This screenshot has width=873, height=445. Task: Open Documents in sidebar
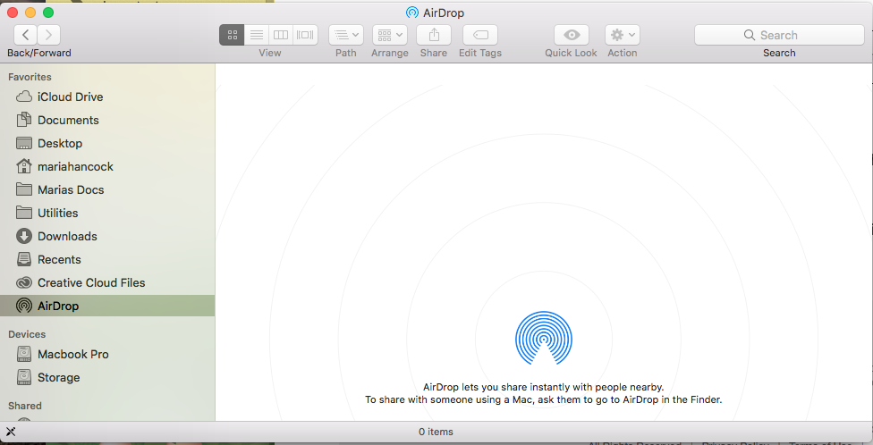[107, 120]
